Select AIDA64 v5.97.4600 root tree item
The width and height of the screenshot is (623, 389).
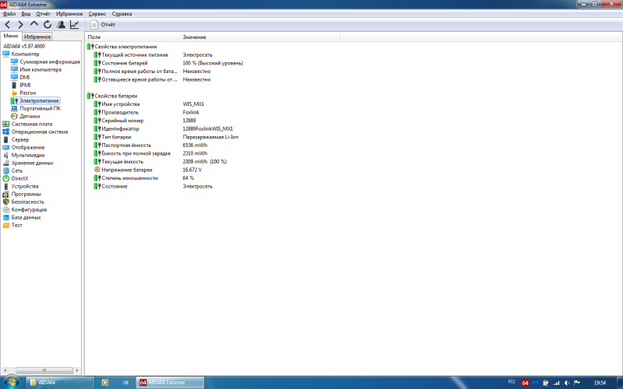[24, 46]
